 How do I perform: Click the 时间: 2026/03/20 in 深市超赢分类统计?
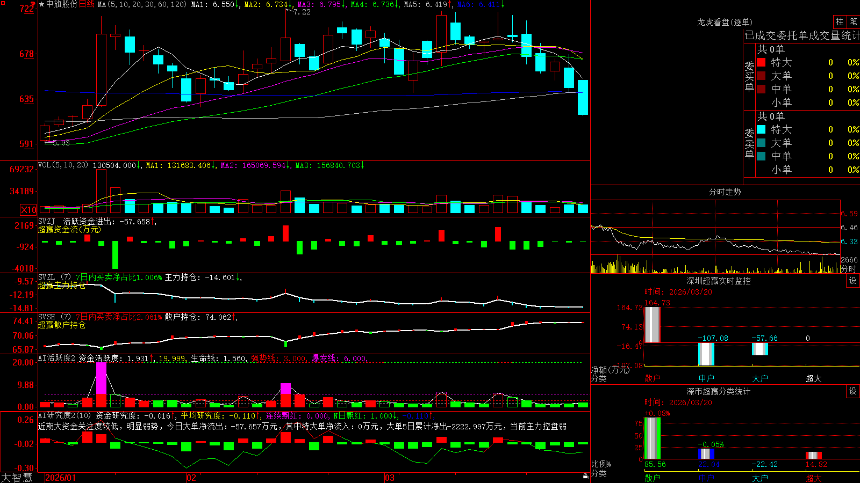coord(678,402)
